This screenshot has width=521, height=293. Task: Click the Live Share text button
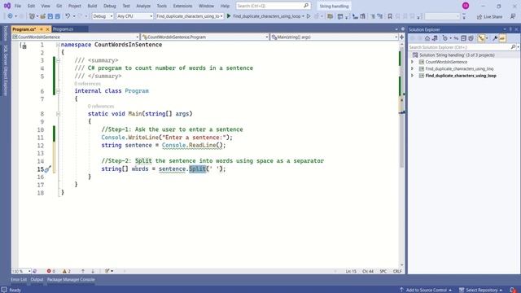[493, 16]
